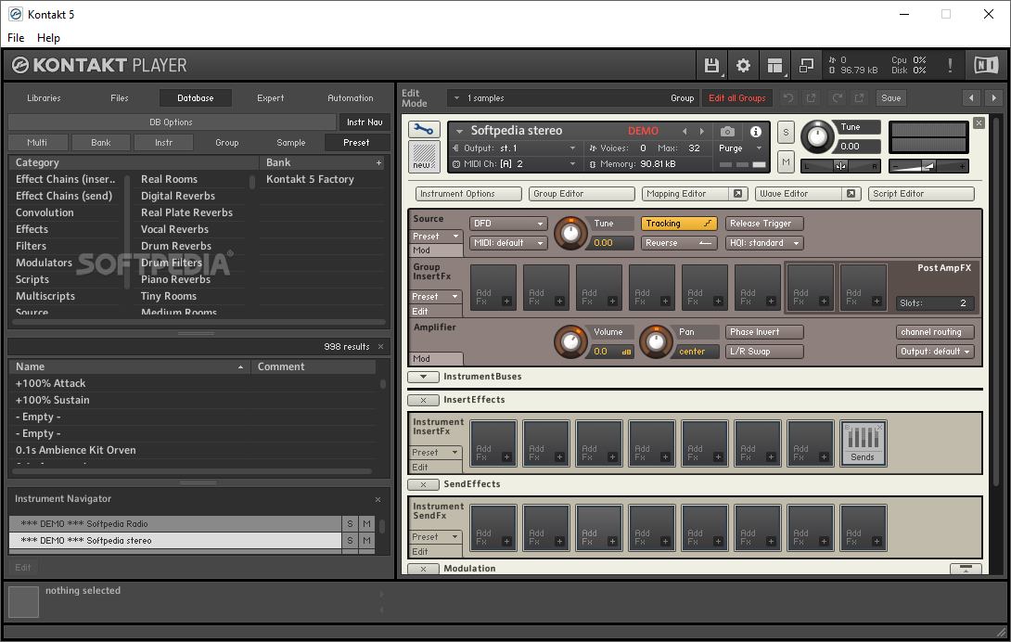
Task: Open the Options gear icon
Action: coord(744,65)
